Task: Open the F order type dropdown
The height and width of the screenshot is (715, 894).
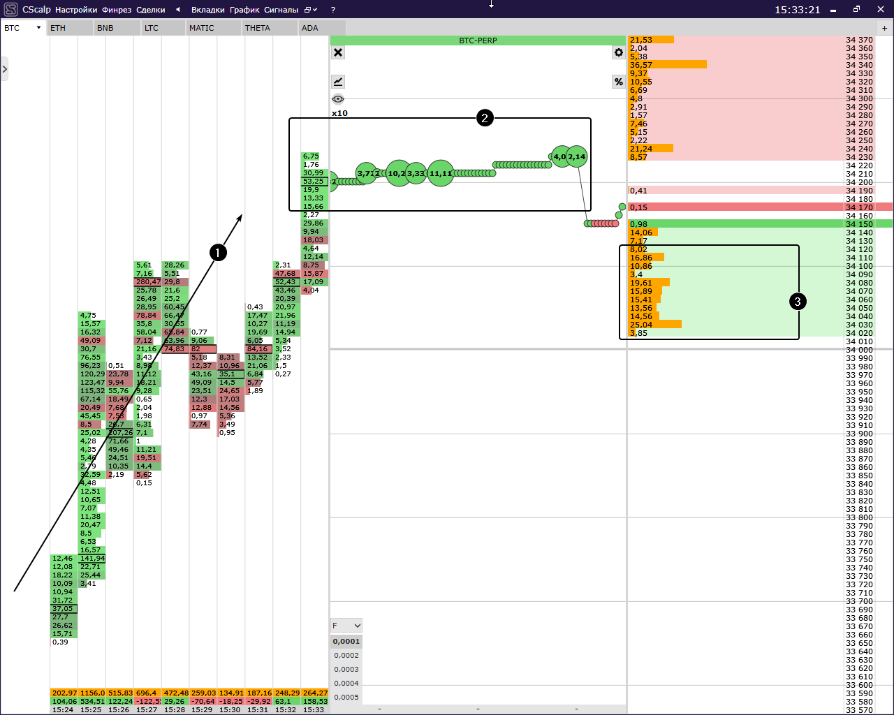Action: click(x=346, y=626)
